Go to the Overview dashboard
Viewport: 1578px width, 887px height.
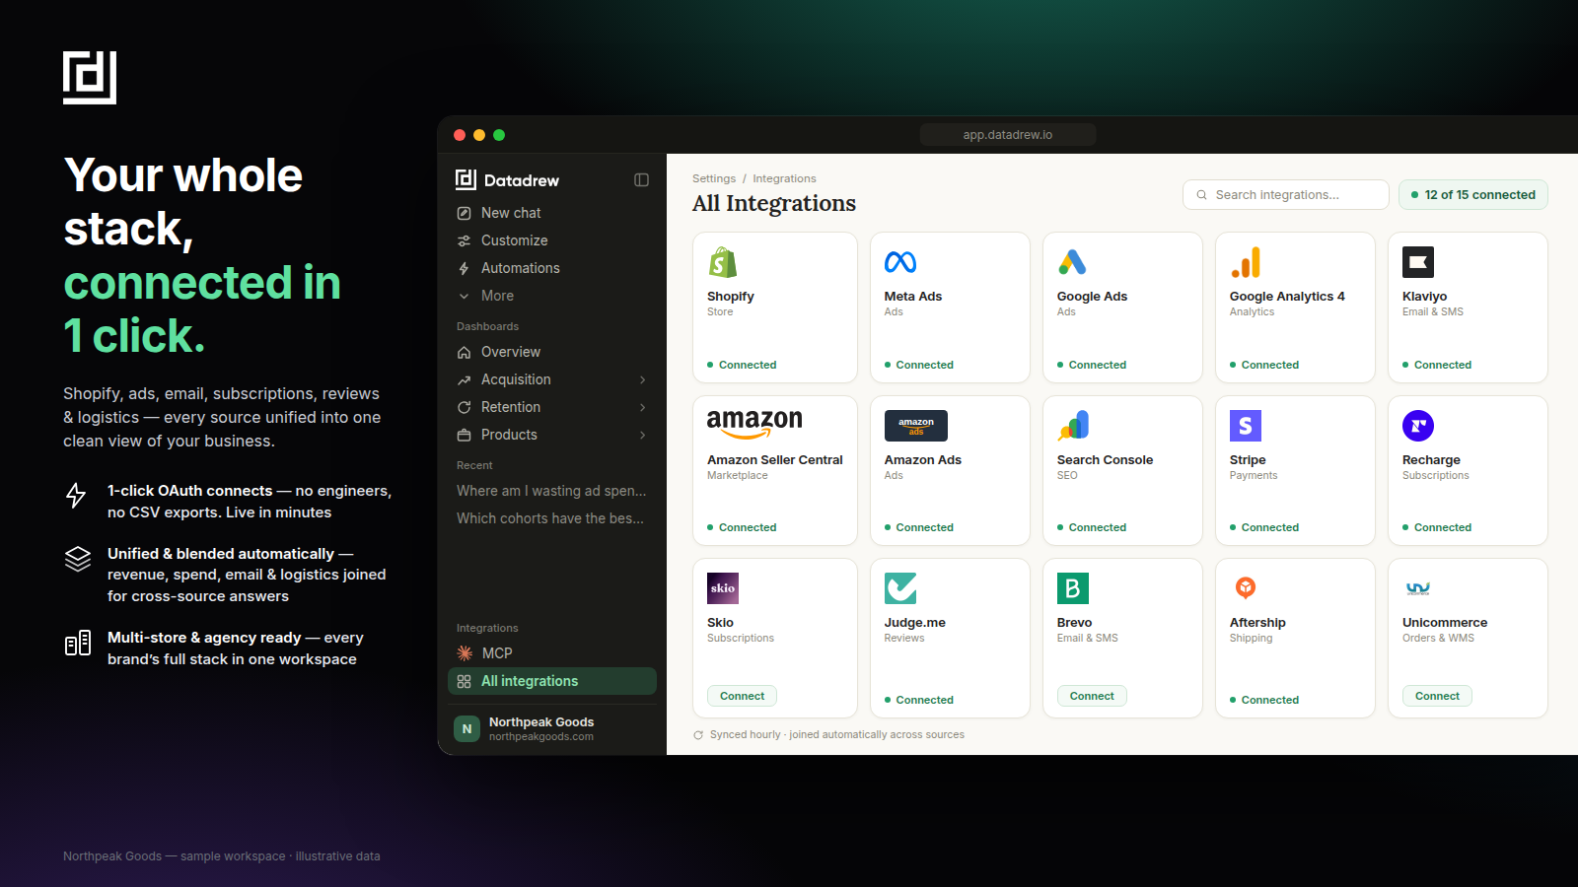point(552,352)
